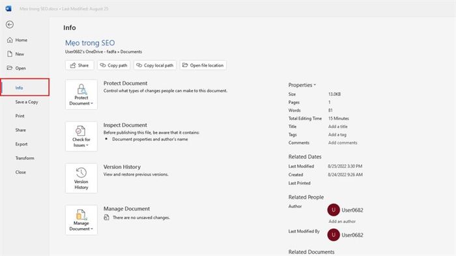Select Export in the sidebar
The height and width of the screenshot is (256, 456).
tap(21, 144)
